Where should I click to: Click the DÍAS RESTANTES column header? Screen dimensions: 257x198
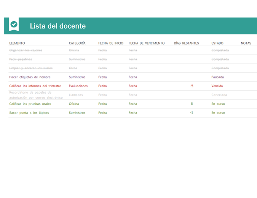point(187,43)
